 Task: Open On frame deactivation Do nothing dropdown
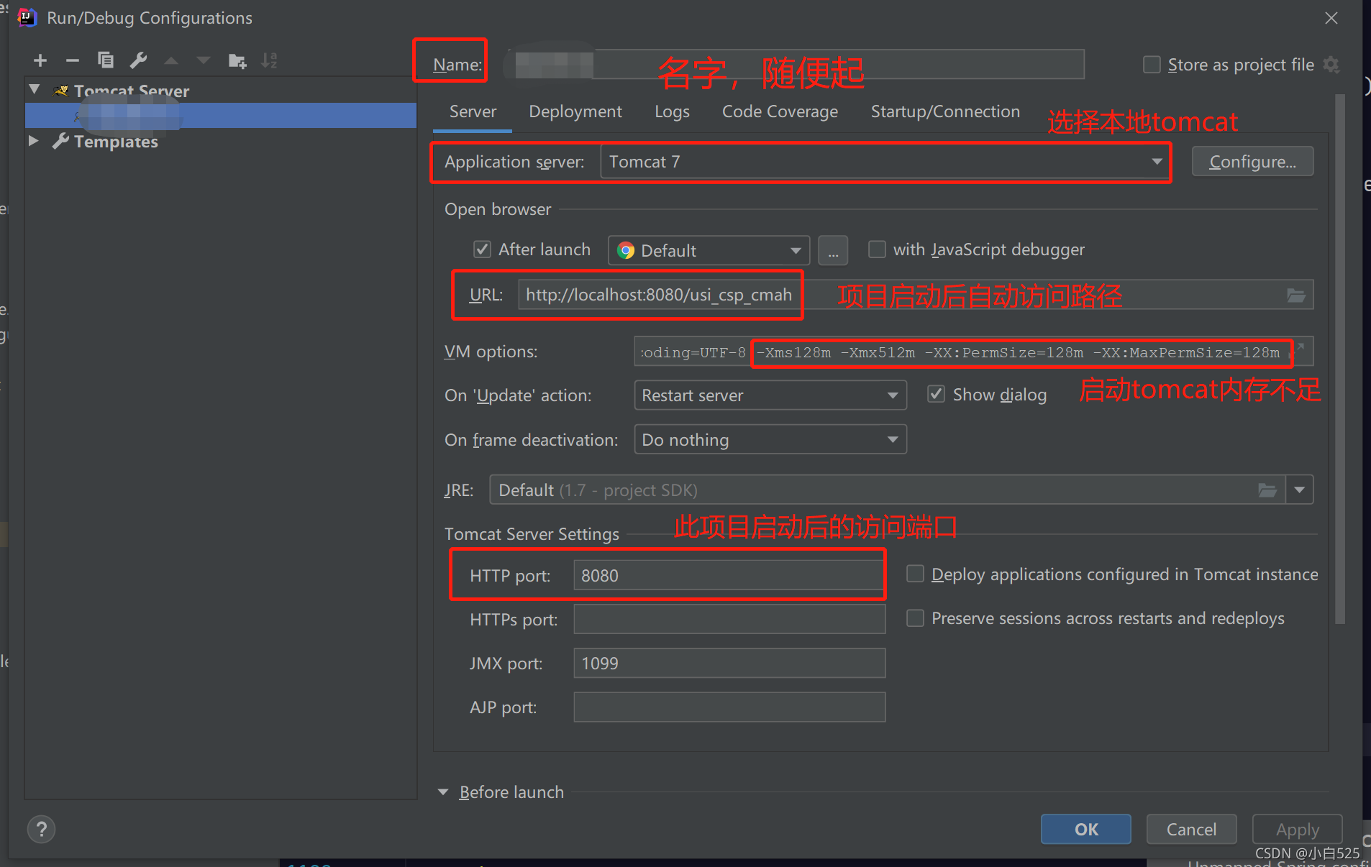(770, 439)
